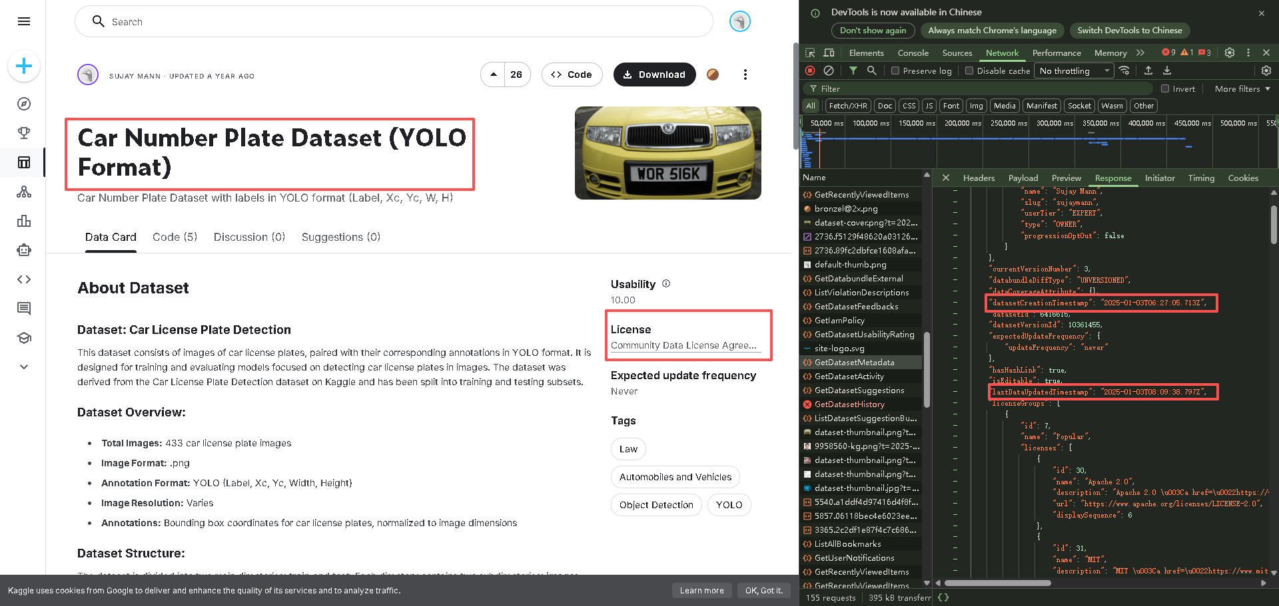
Task: Open the compass Home icon in sidebar
Action: click(x=24, y=104)
